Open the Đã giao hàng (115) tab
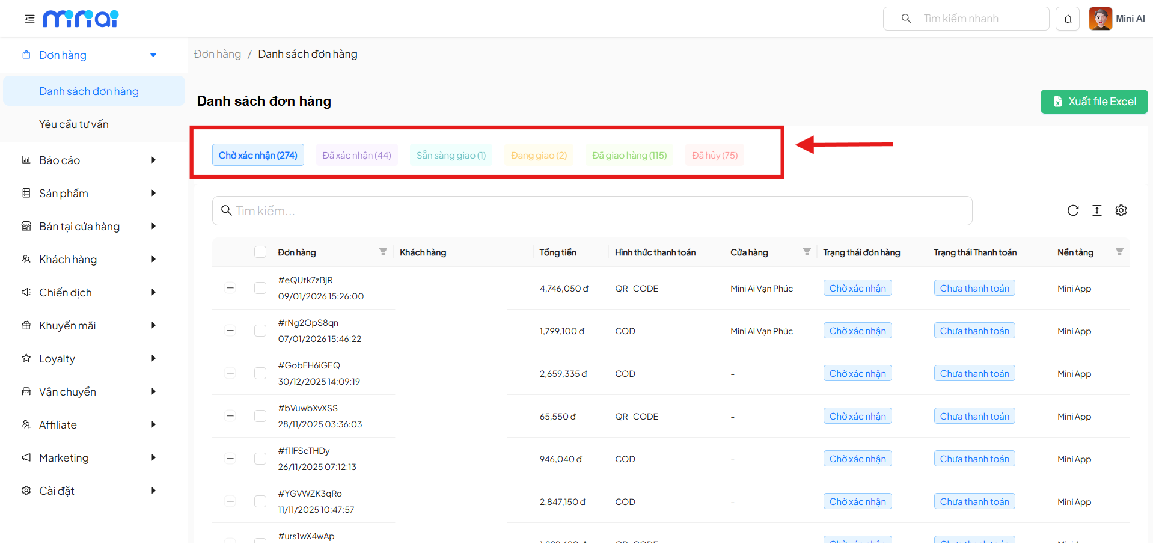Image resolution: width=1153 pixels, height=544 pixels. coord(629,155)
